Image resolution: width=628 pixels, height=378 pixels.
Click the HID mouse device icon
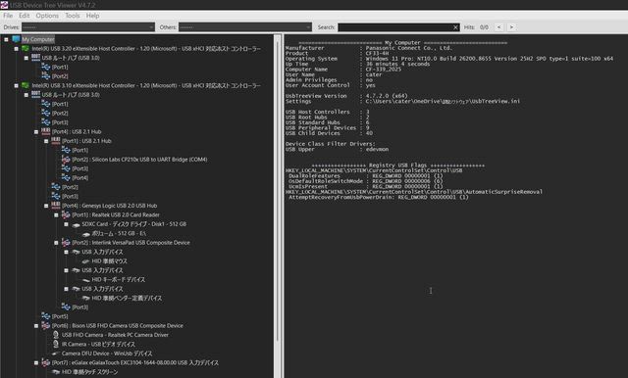click(85, 260)
